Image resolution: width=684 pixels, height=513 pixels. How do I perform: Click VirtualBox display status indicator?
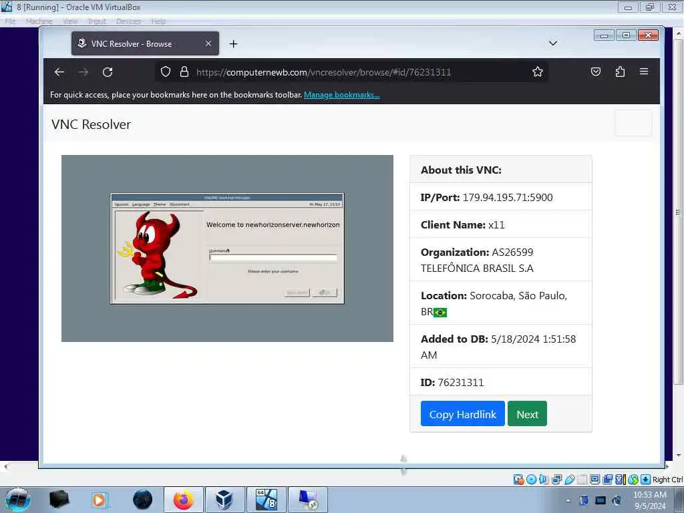tap(594, 480)
